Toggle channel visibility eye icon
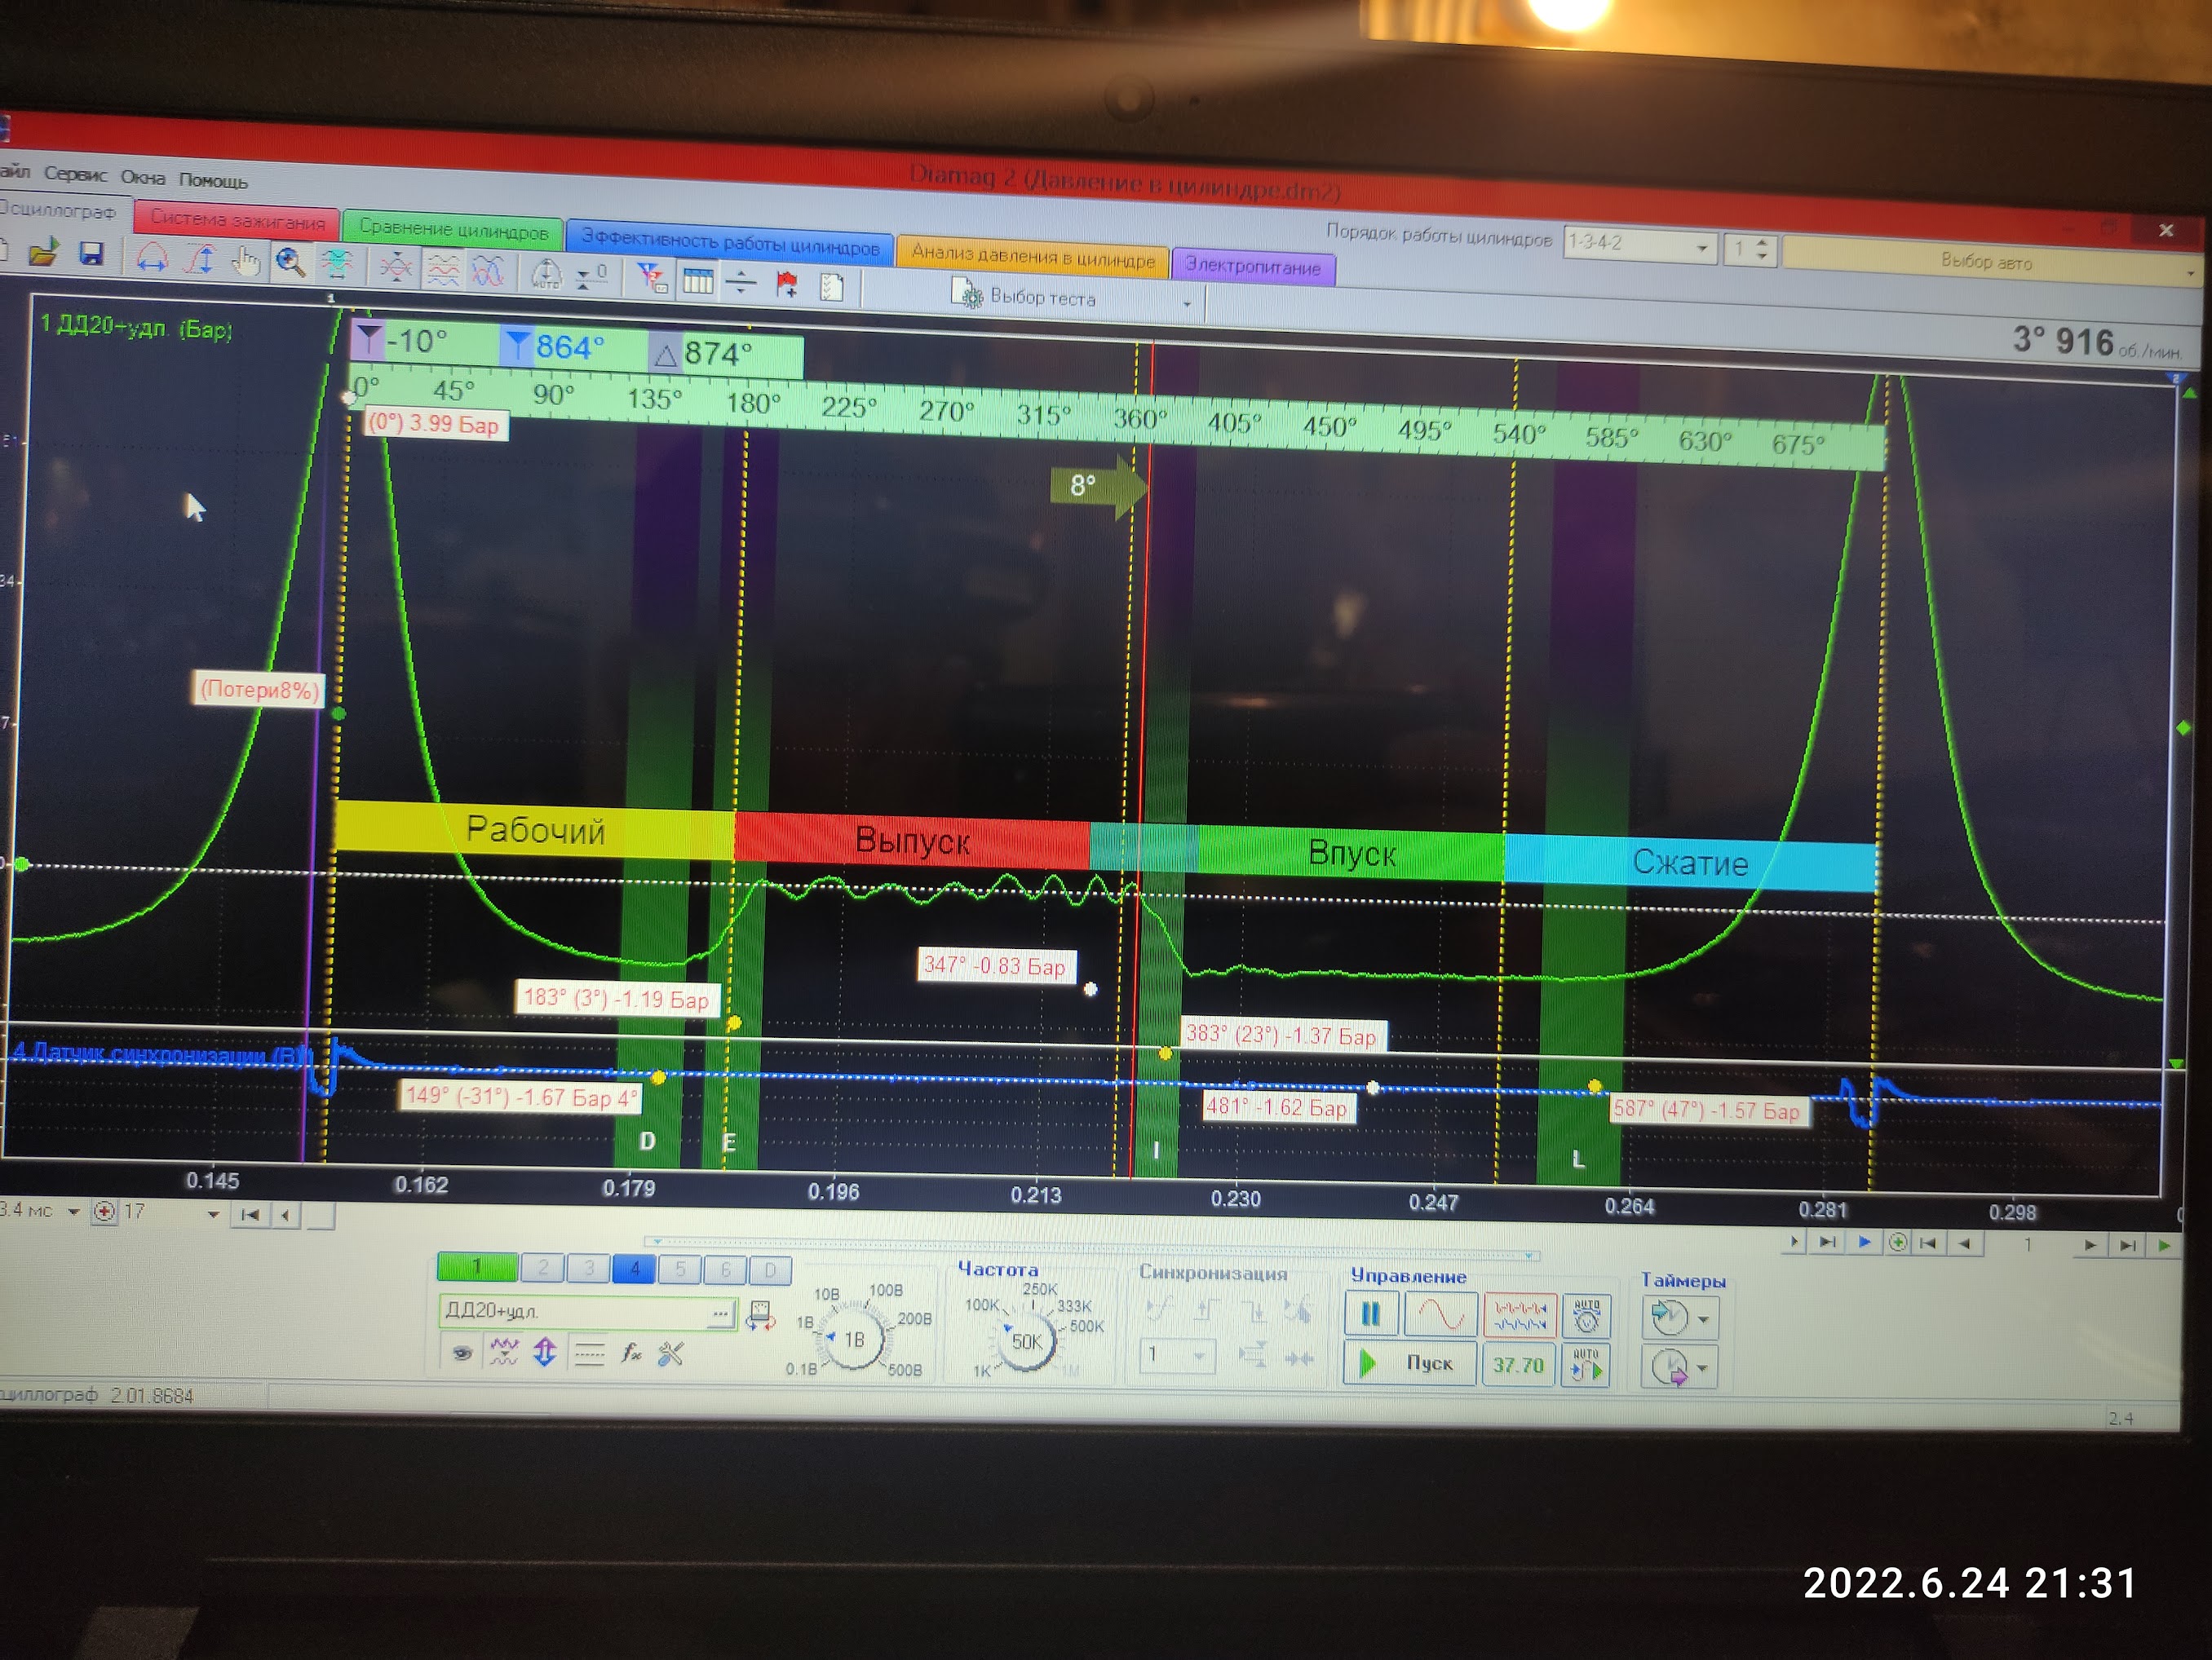 coord(462,1353)
